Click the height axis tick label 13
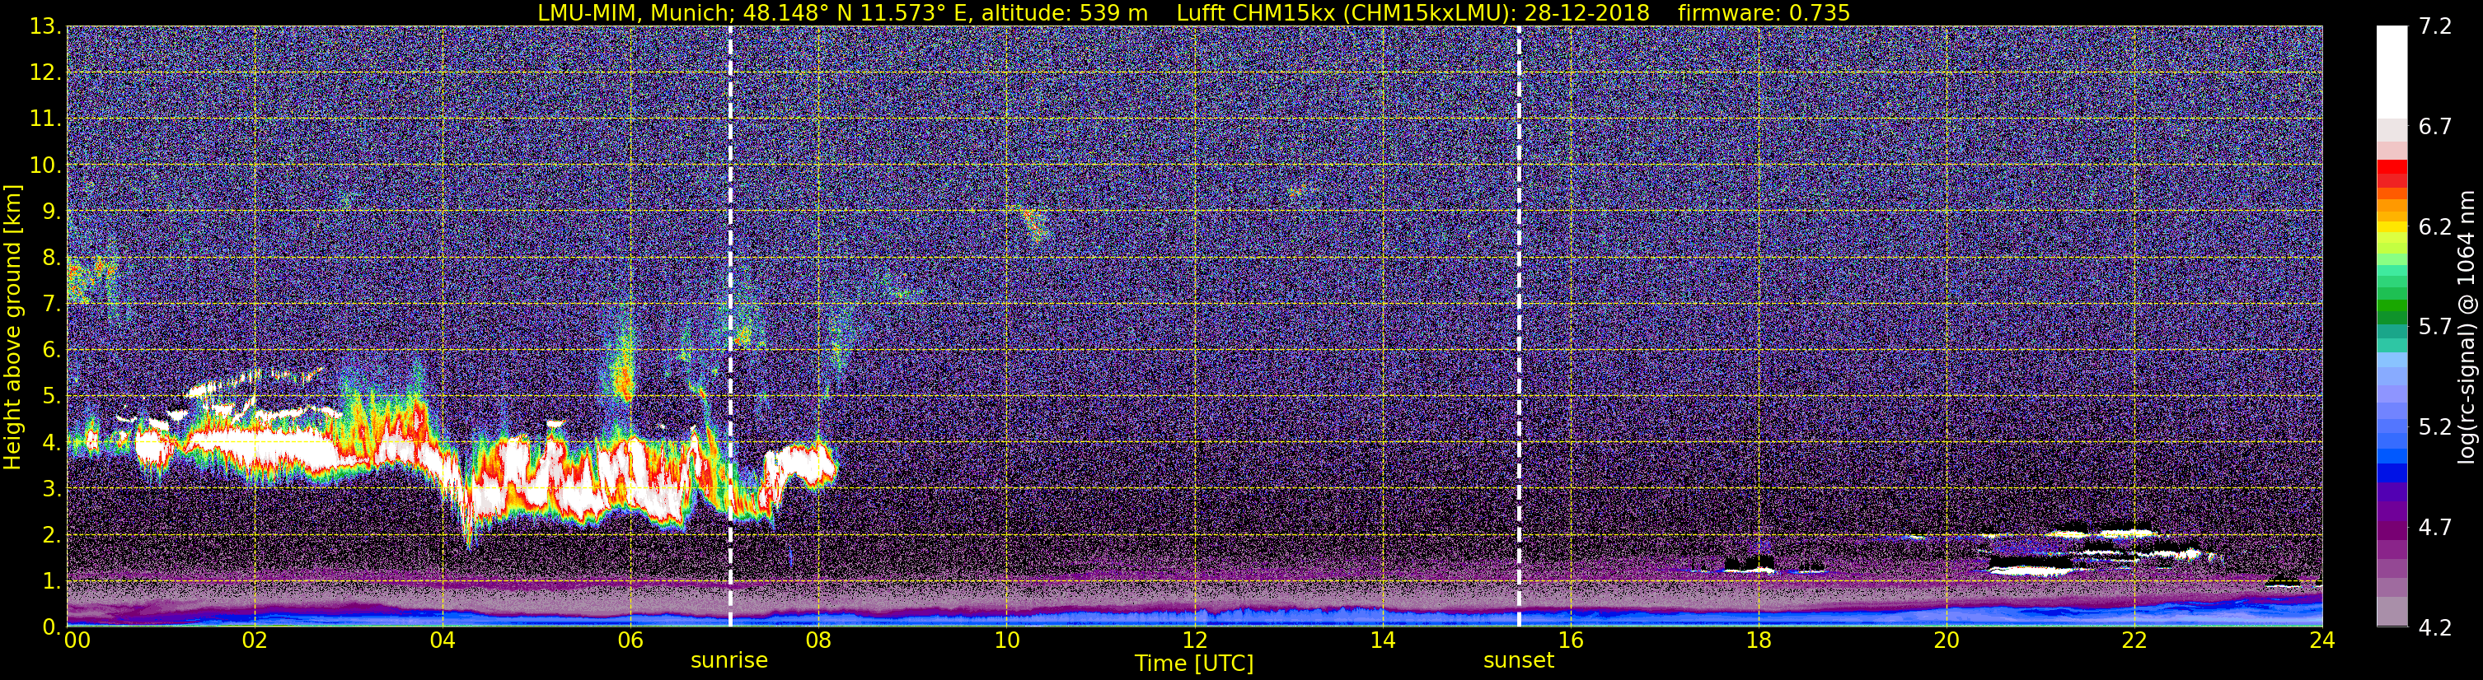2483x680 pixels. tap(45, 26)
